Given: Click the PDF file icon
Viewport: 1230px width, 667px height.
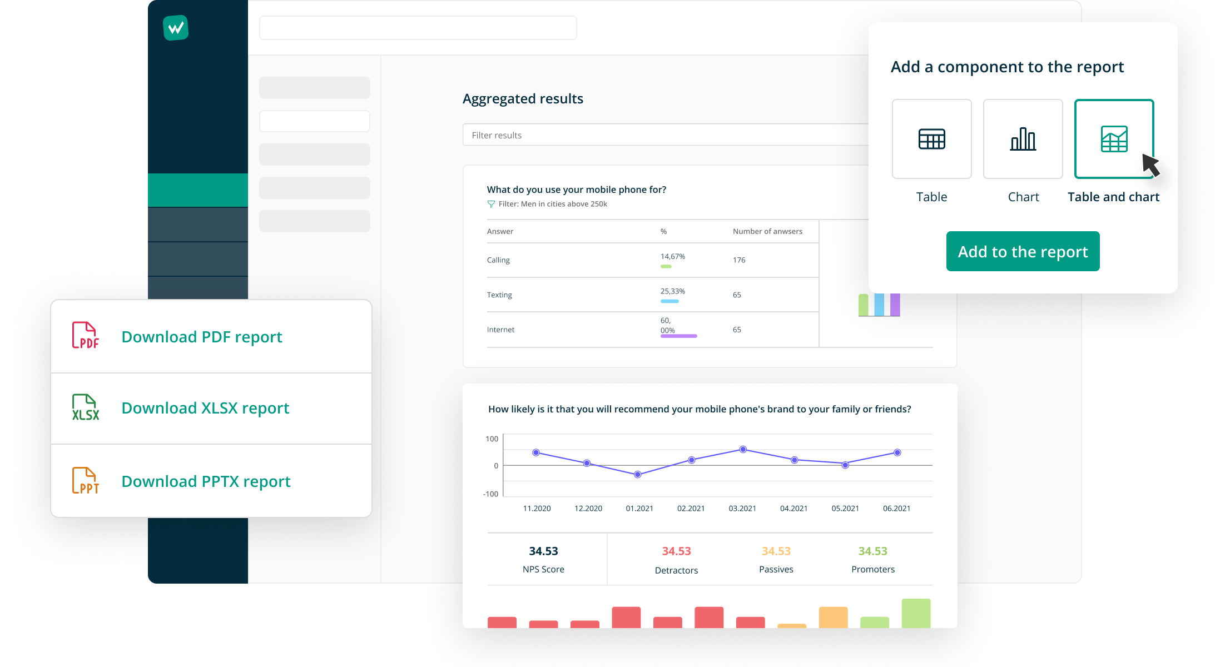Looking at the screenshot, I should click(86, 336).
